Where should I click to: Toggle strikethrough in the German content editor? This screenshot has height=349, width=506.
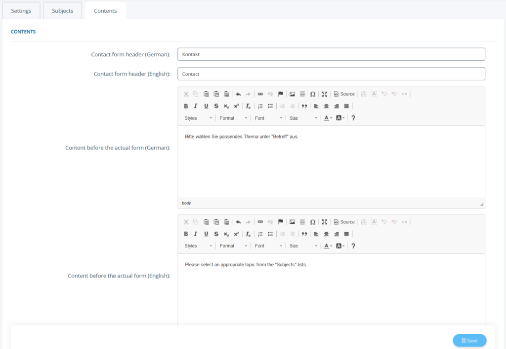click(216, 106)
